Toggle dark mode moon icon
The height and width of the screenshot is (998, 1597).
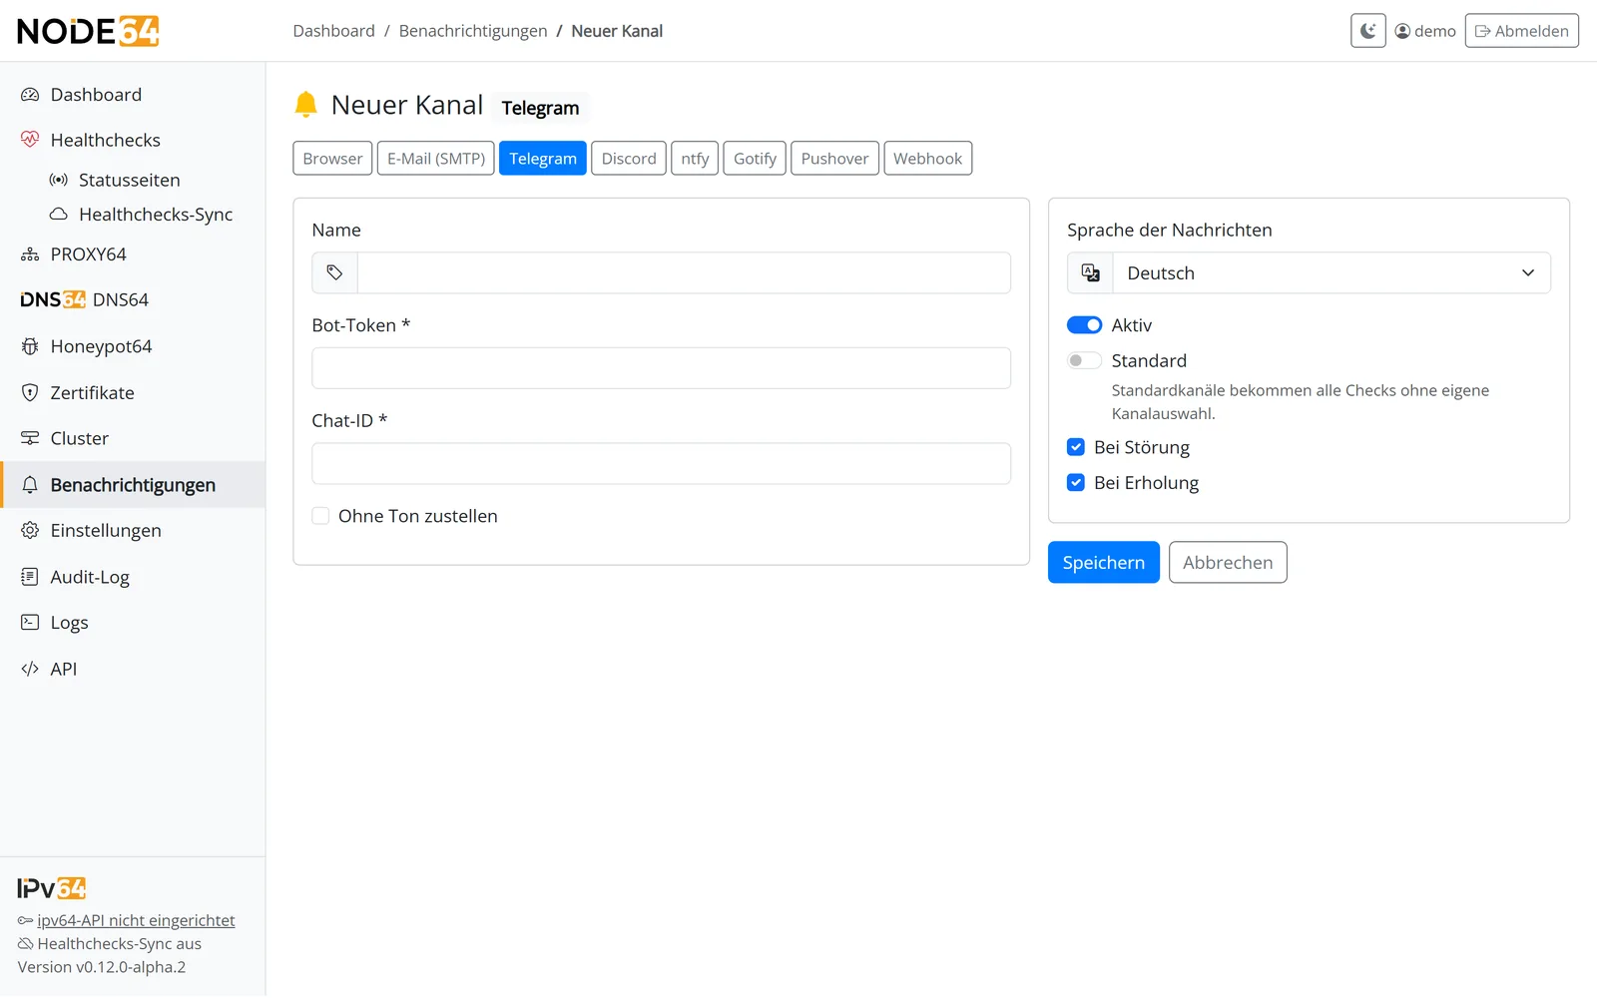point(1367,31)
